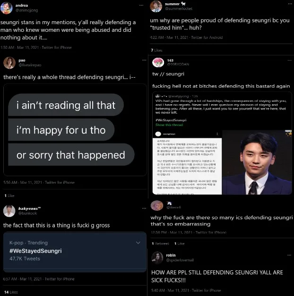Screen dimensions: 294x296
Task: Open more options on hakyeons' tweet
Action: tap(144, 208)
